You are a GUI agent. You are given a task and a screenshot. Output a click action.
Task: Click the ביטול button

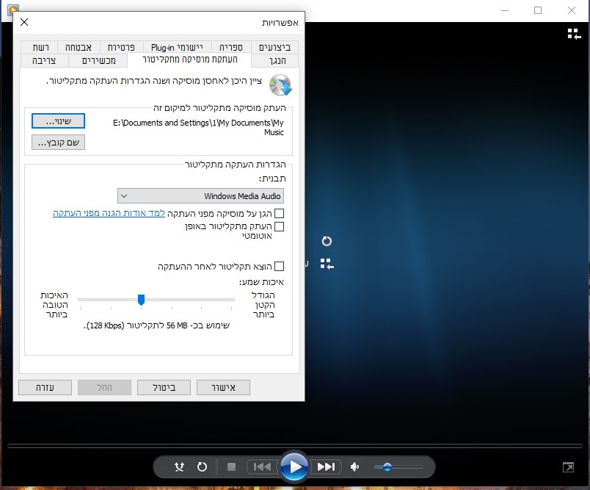click(x=164, y=388)
